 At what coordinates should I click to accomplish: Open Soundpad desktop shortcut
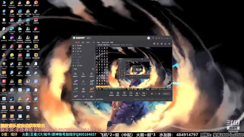[36, 30]
